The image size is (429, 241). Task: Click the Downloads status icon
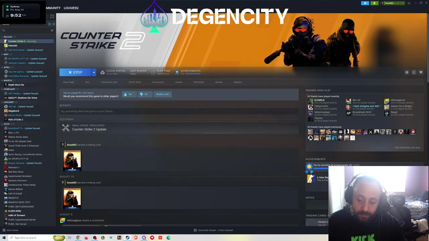click(x=195, y=230)
